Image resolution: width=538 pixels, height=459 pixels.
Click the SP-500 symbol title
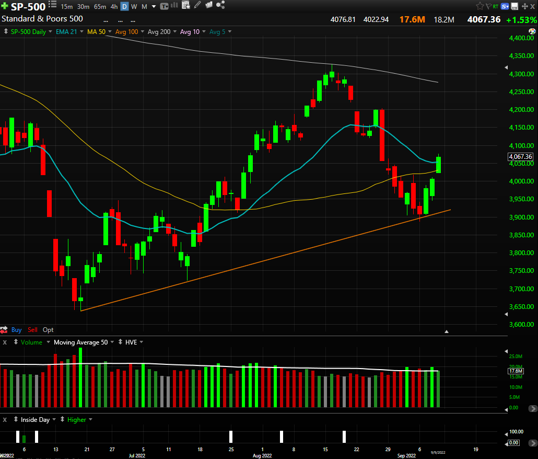pos(28,6)
